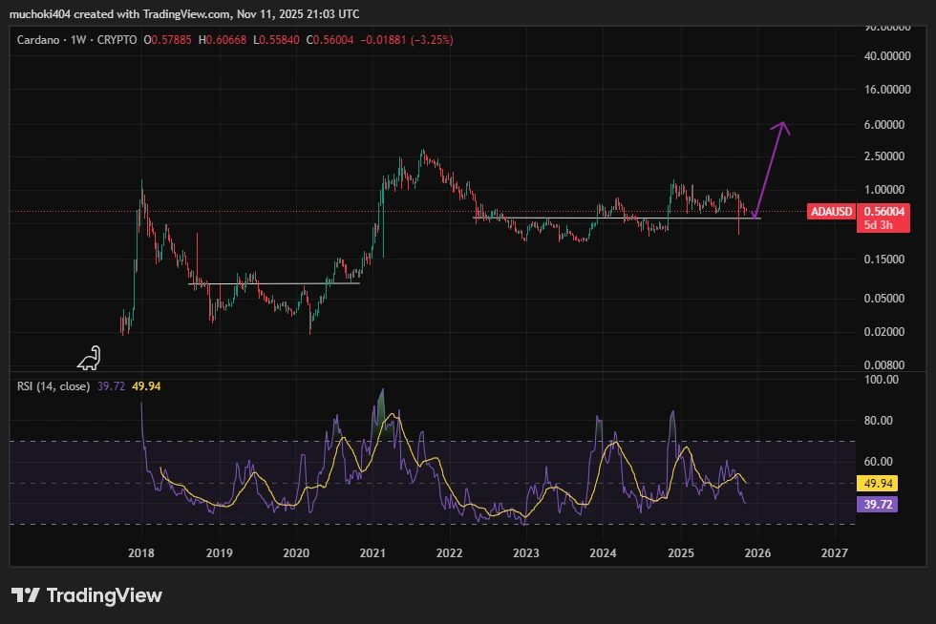Select the red dotted current price line
936x624 pixels.
pyautogui.click(x=287, y=212)
